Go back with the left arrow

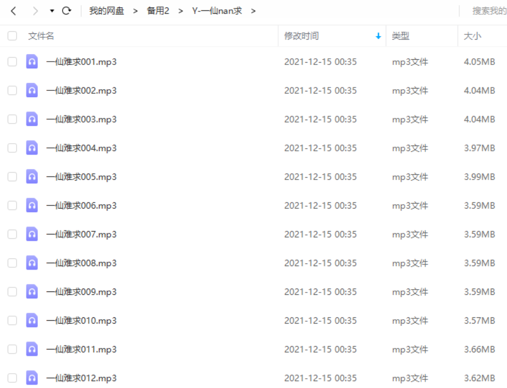click(x=13, y=11)
